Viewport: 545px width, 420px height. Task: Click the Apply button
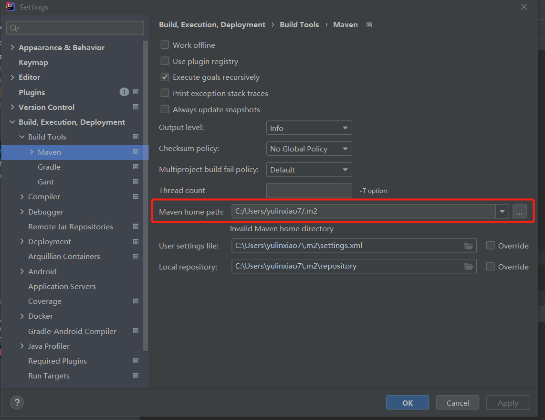[508, 403]
